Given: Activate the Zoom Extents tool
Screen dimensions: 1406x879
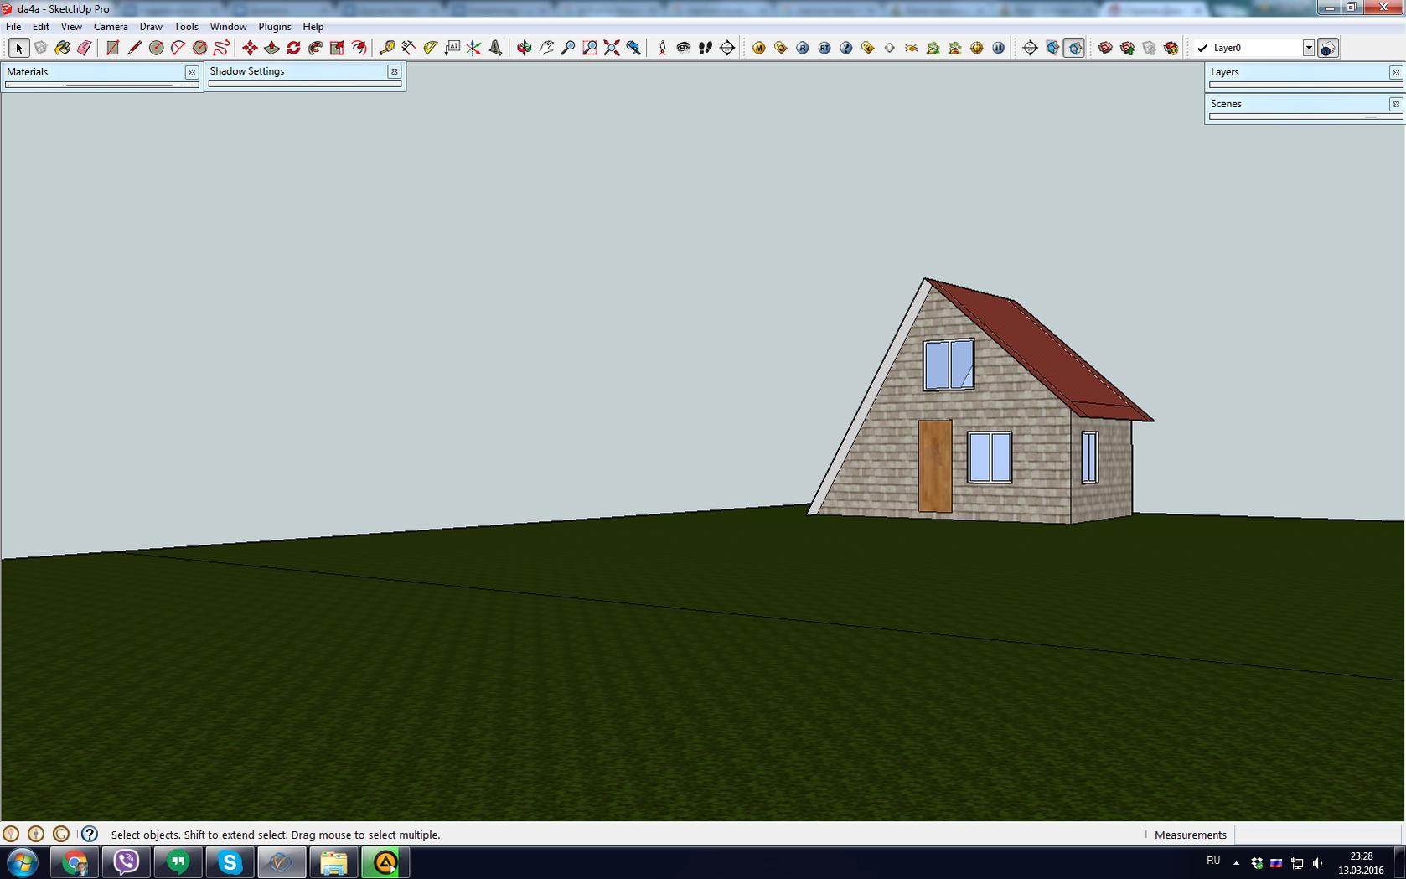Looking at the screenshot, I should (x=612, y=48).
